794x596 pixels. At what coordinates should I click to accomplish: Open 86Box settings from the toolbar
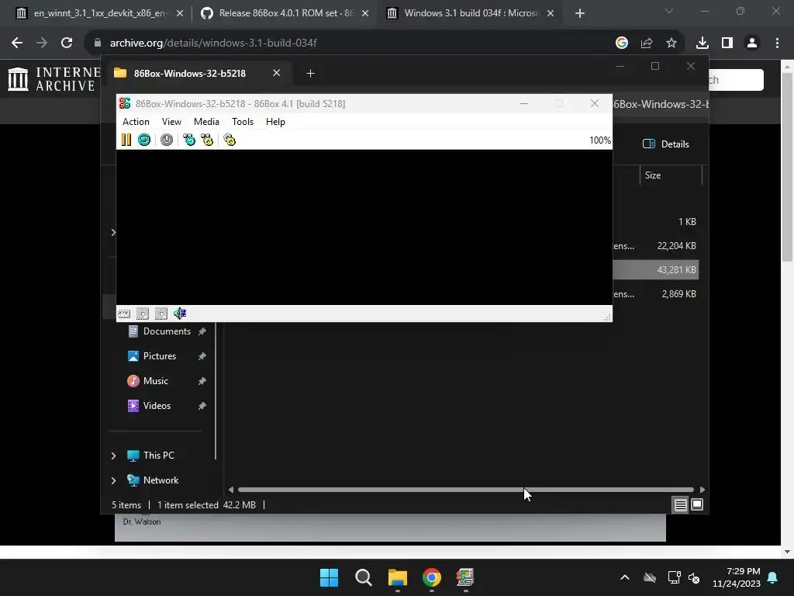tap(230, 140)
